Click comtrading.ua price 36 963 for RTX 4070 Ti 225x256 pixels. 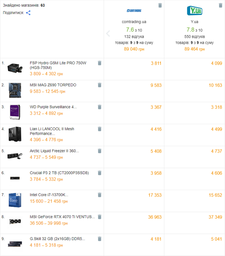tap(155, 217)
